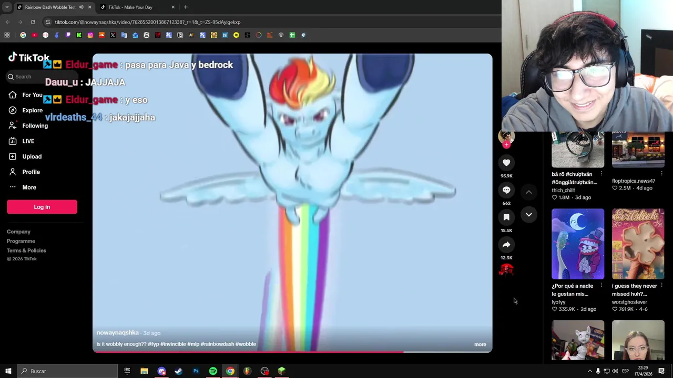The height and width of the screenshot is (378, 673).
Task: Expand the caption with more
Action: (x=480, y=344)
